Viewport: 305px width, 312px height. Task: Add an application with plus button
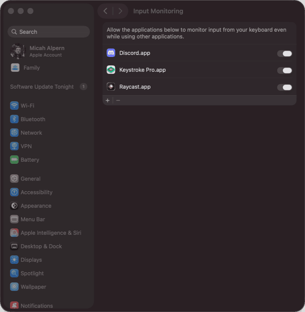tap(108, 100)
